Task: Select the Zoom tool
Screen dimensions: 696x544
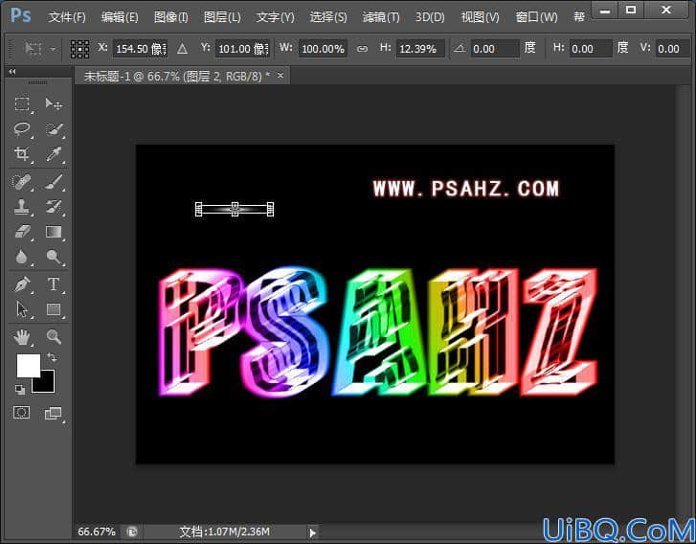Action: (54, 337)
